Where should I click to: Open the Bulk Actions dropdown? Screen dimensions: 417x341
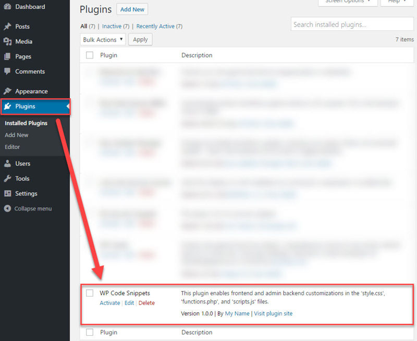point(102,39)
